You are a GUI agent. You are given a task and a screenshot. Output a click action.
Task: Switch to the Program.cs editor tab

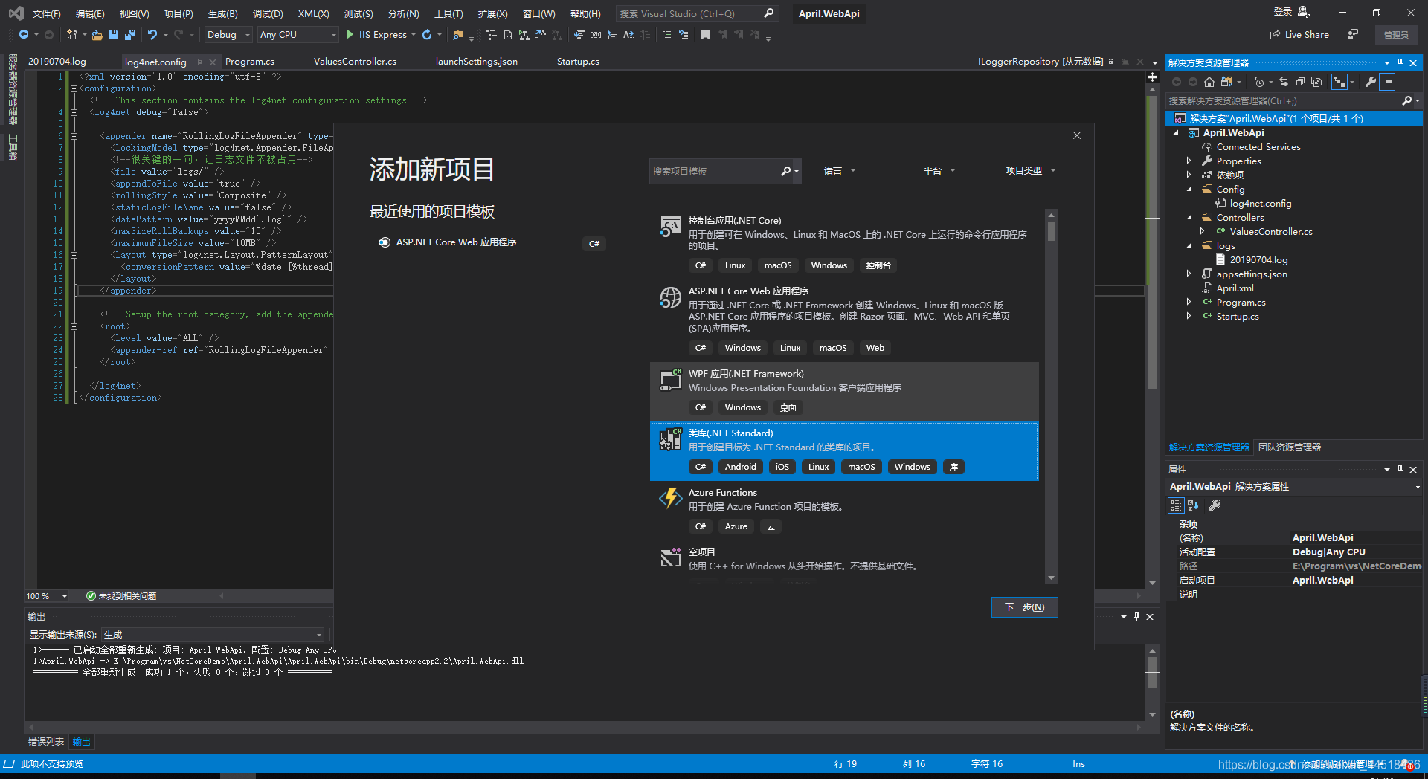(x=250, y=62)
